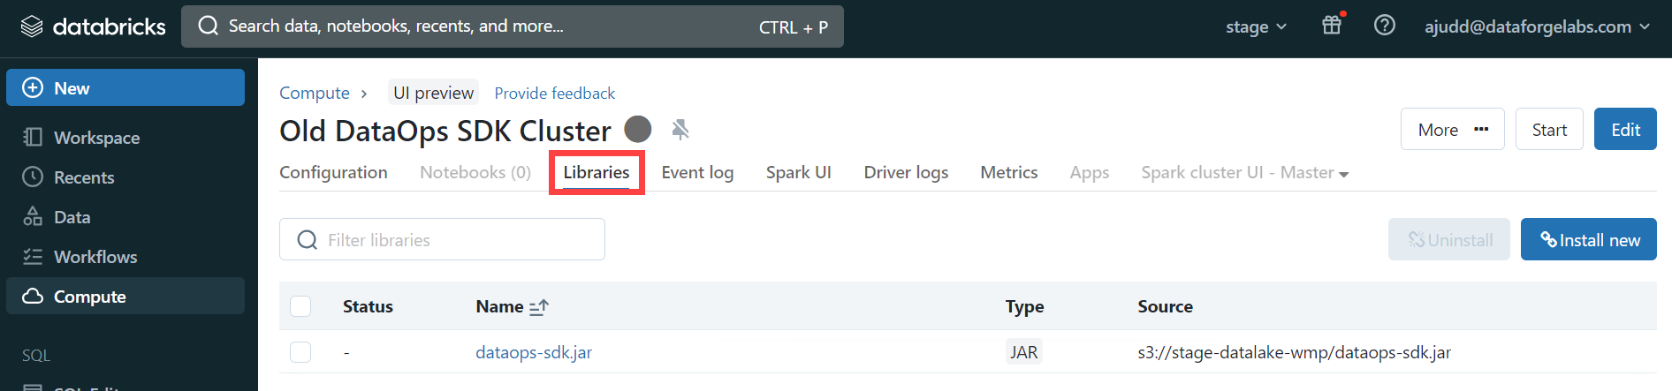Open the Event log tab

697,173
